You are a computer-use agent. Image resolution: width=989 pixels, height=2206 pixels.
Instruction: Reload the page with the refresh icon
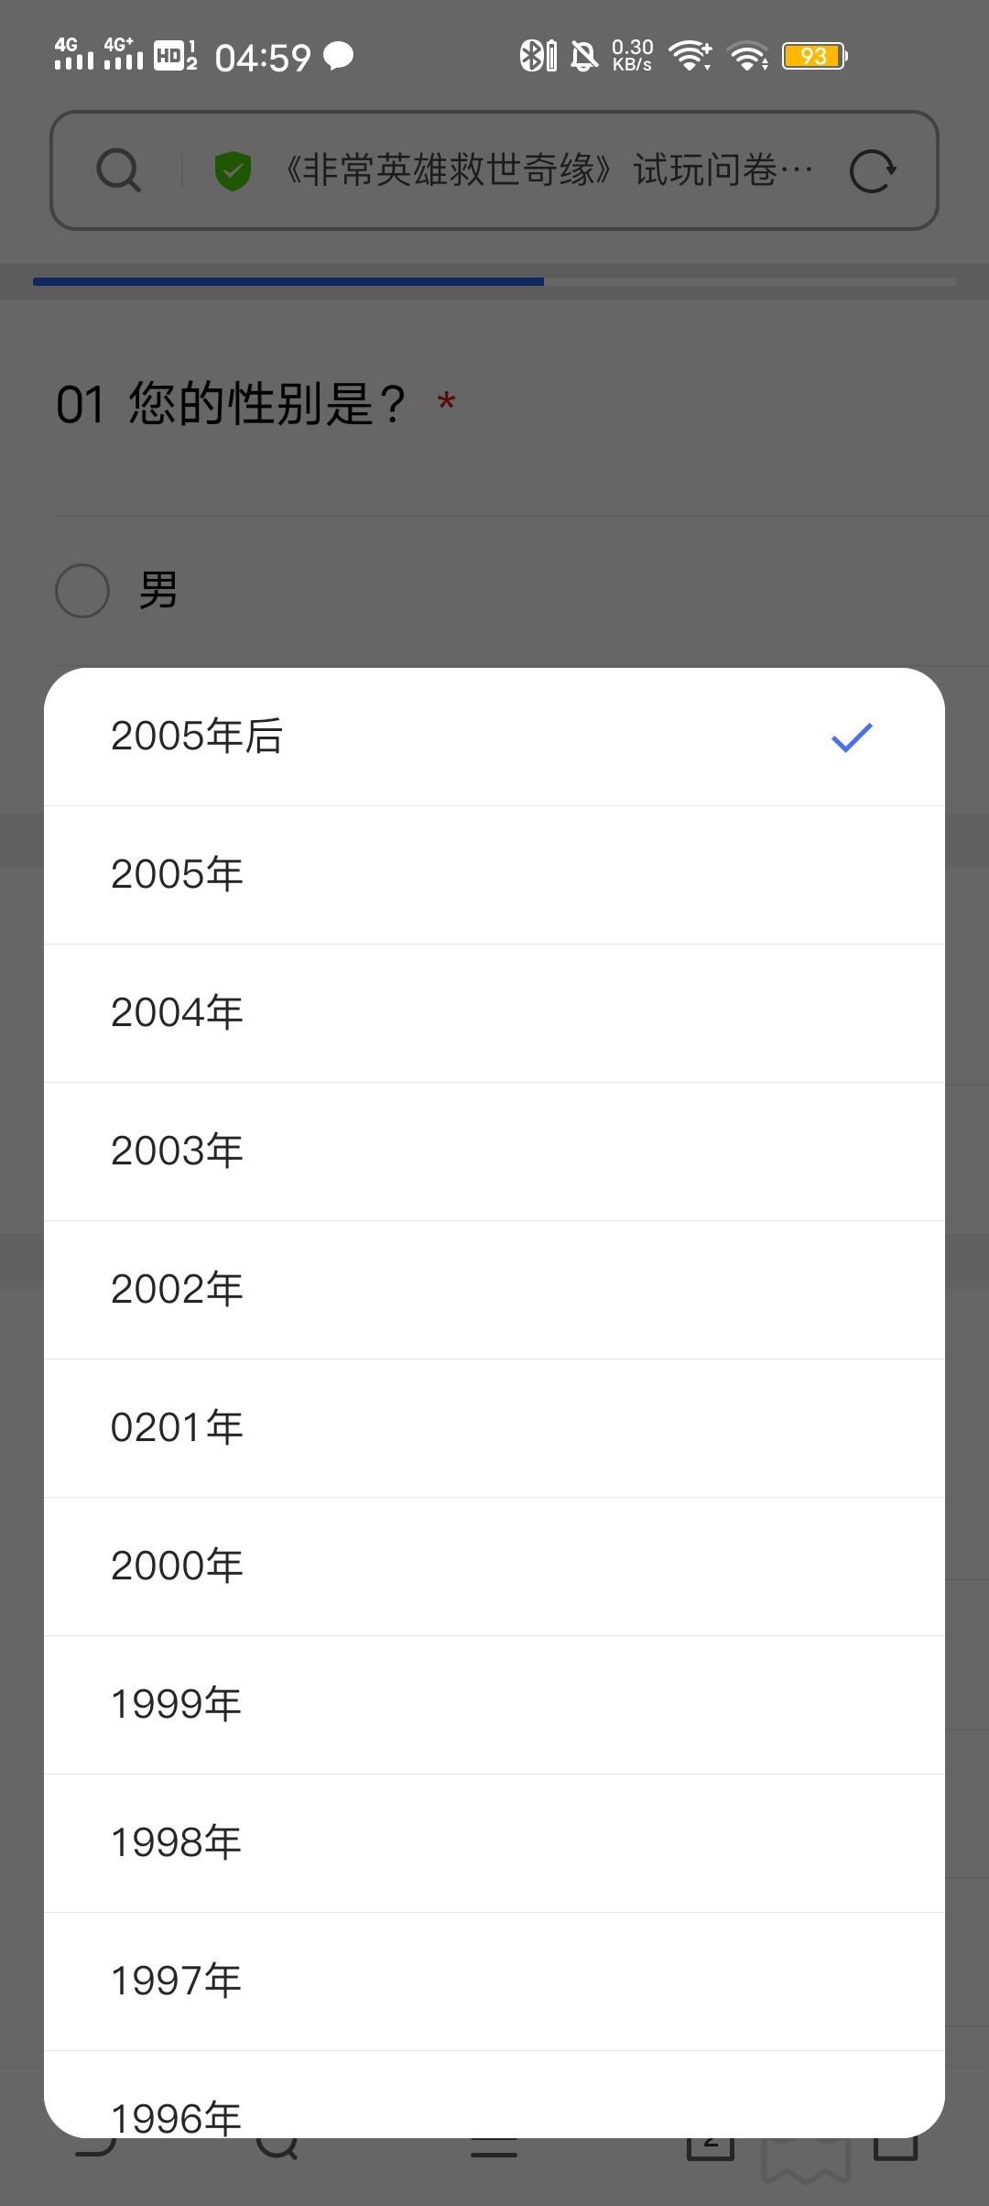click(x=872, y=170)
